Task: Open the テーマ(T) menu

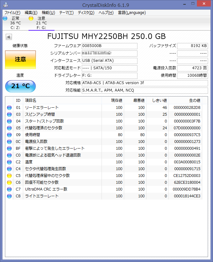Action: 66,13
